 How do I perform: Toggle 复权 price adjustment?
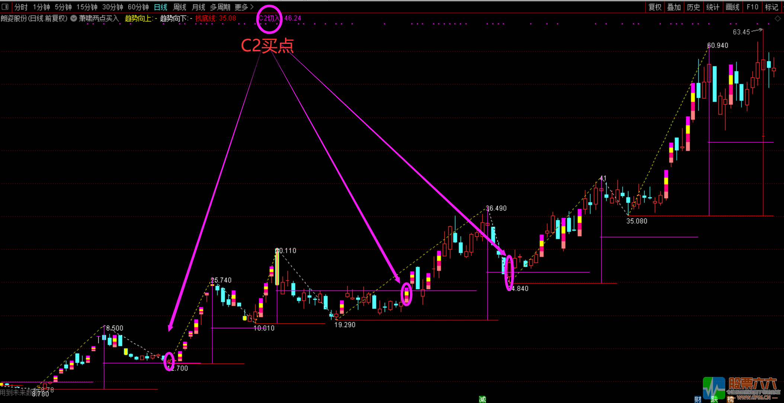tap(655, 7)
